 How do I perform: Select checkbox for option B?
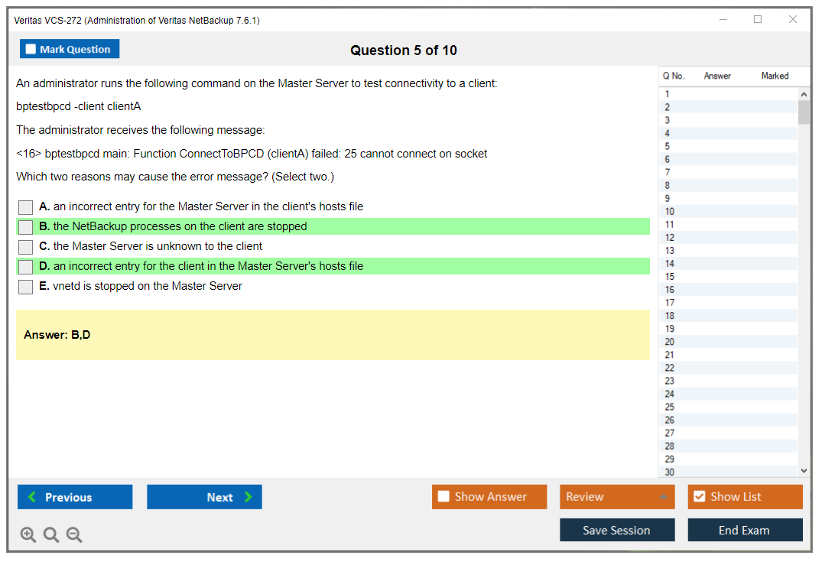26,227
